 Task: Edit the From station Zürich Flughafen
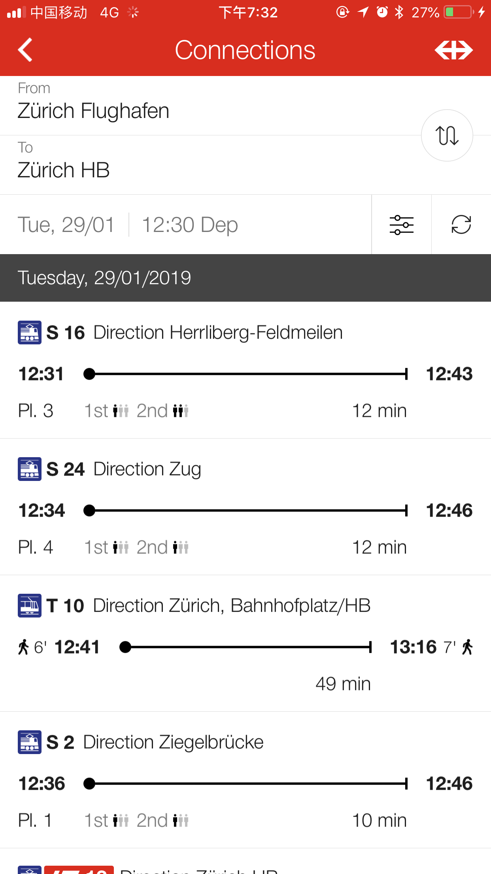click(x=93, y=110)
